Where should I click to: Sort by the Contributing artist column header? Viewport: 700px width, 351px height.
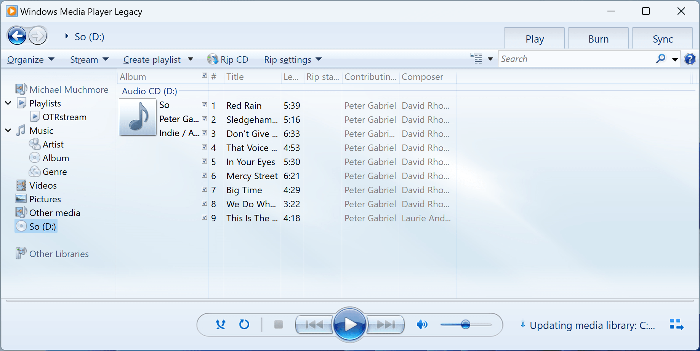370,77
